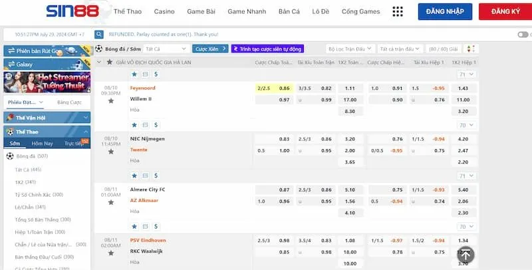532x270 pixels.
Task: Click the soccer ball icon beside Bóng đá / Sớm
Action: tap(98, 49)
